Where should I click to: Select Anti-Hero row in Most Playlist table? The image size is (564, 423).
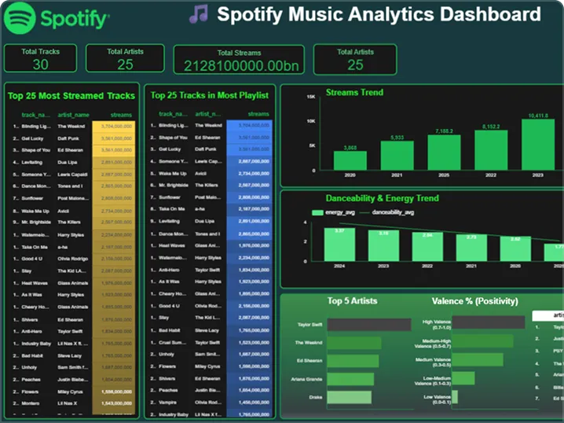click(211, 270)
